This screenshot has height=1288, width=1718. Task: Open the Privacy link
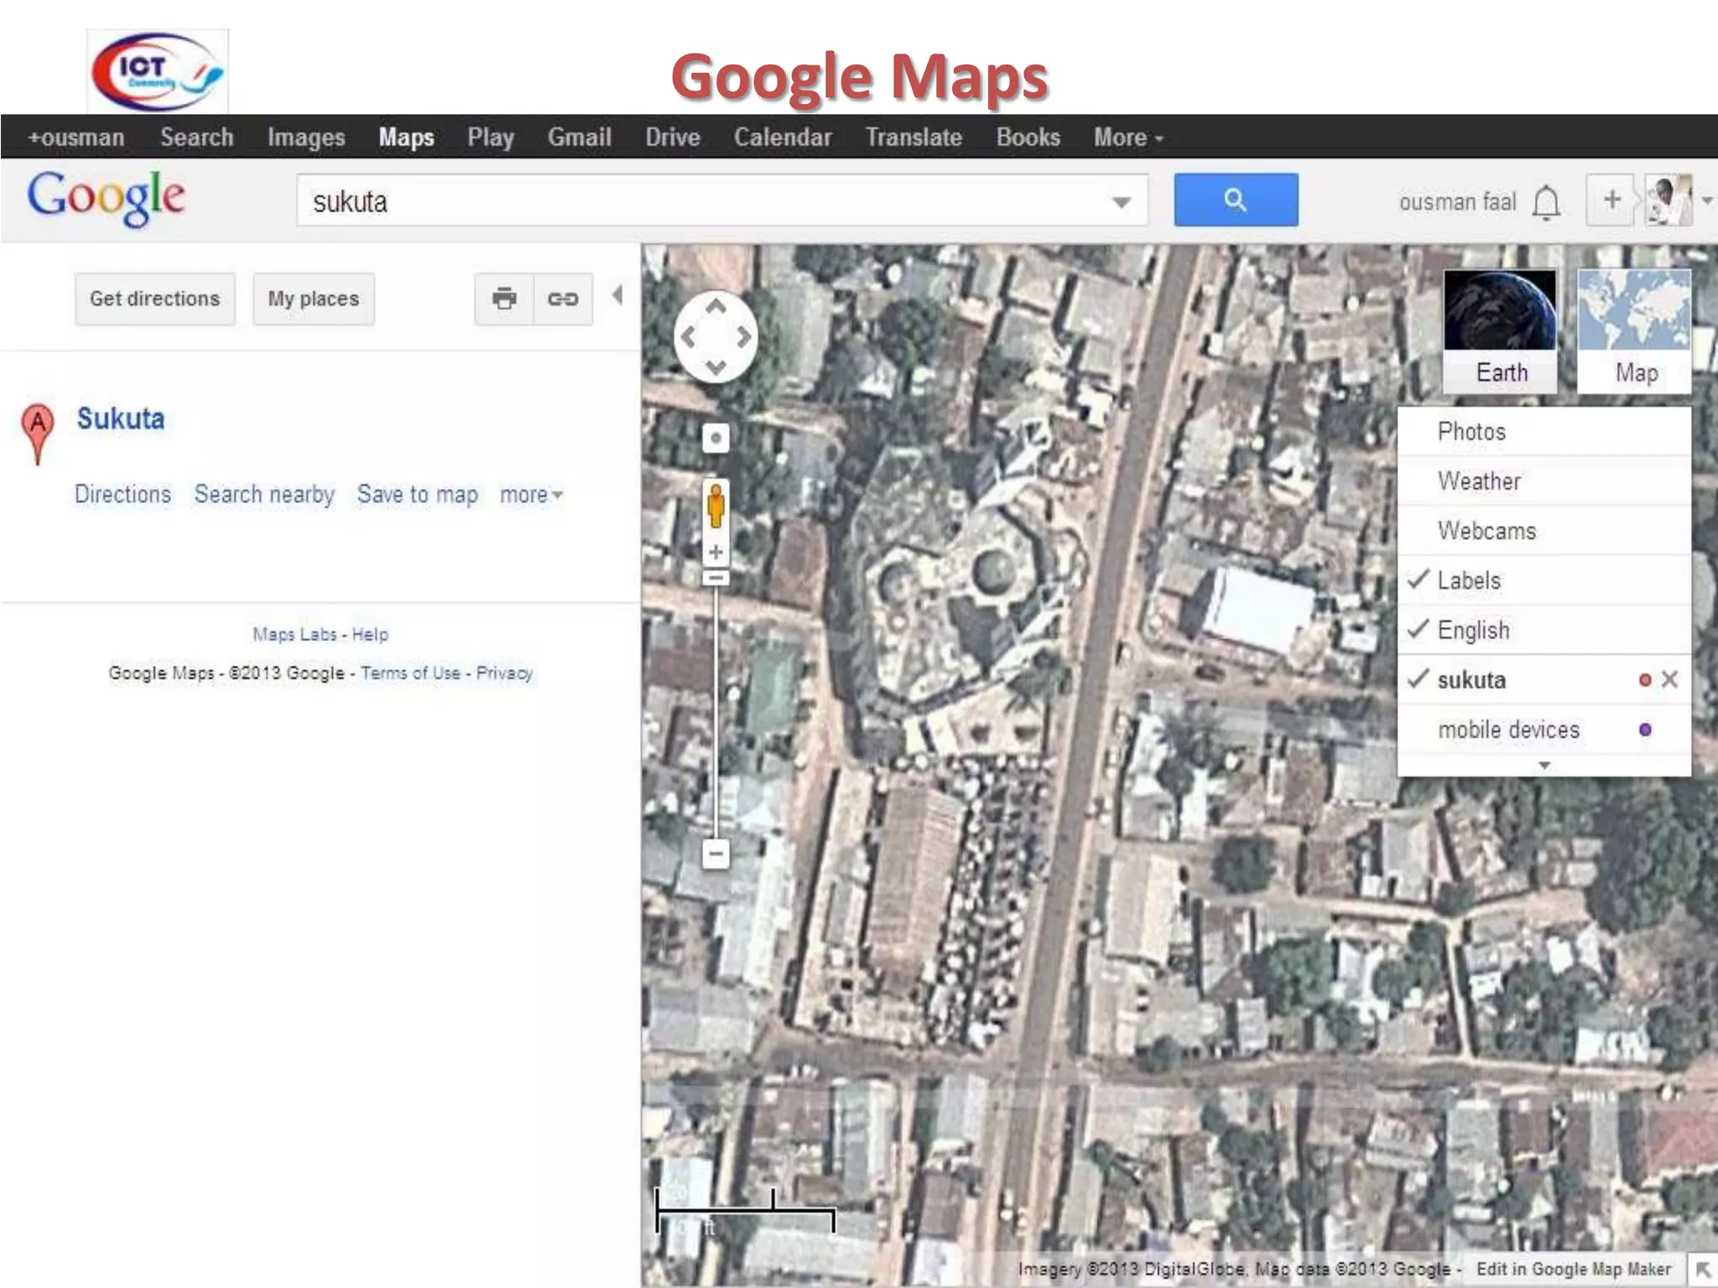coord(504,673)
